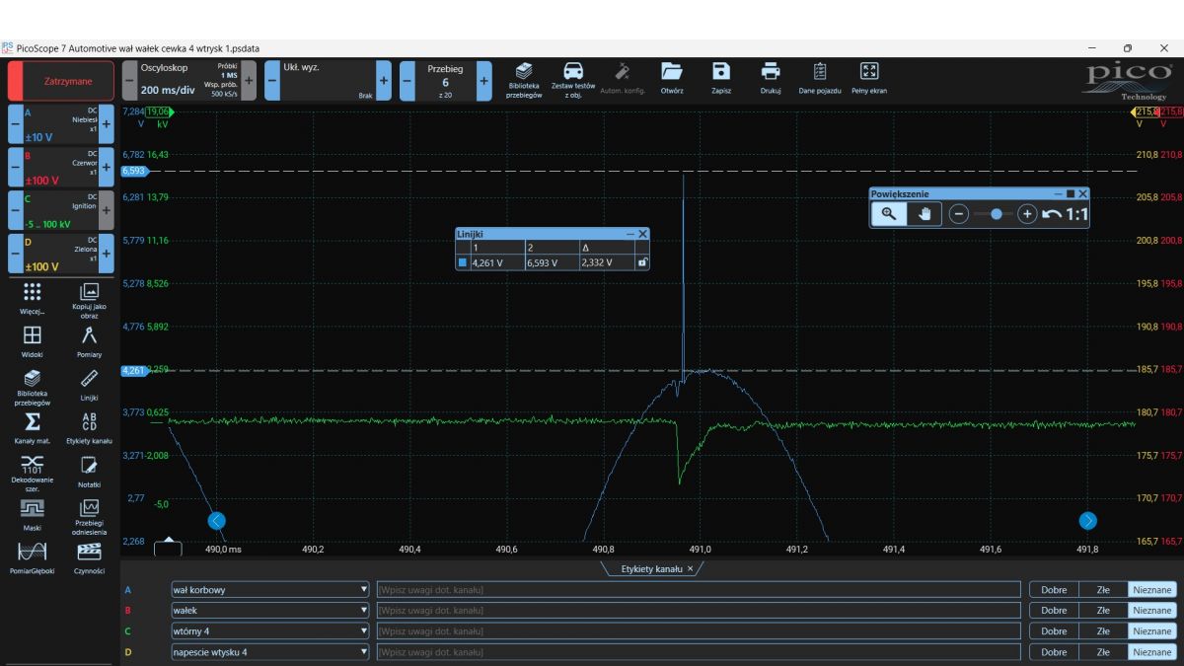Click the Zapisz save icon
This screenshot has height=666, width=1184.
tap(721, 71)
